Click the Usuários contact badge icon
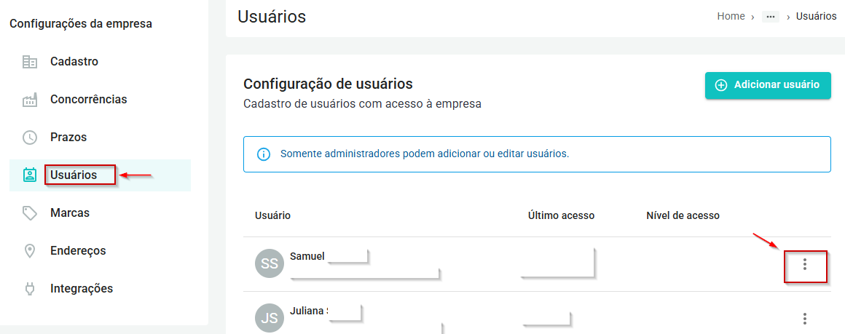The width and height of the screenshot is (845, 334). 30,175
